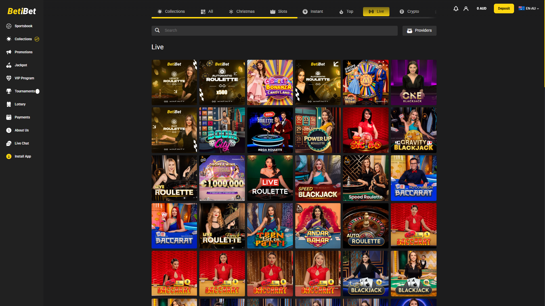Open the user account profile icon
Screen dimensions: 545x306
point(466,8)
